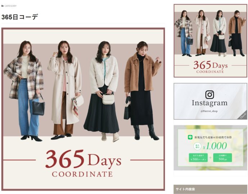Click the large 365 Days COORDINATE title

[83, 163]
